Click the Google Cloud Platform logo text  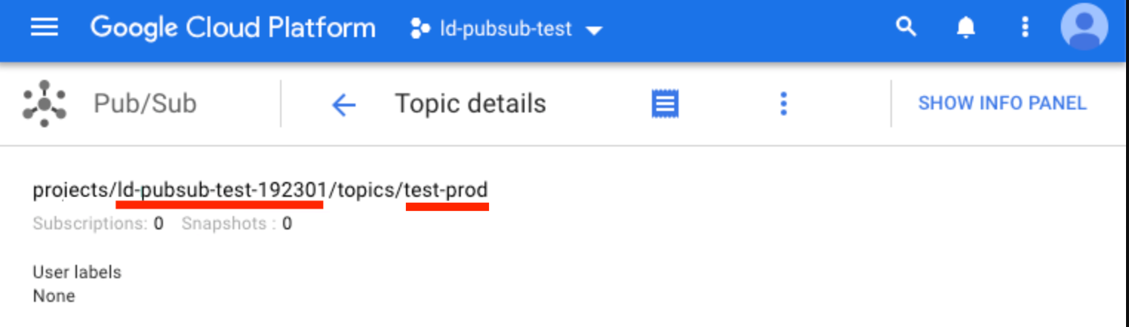[233, 28]
